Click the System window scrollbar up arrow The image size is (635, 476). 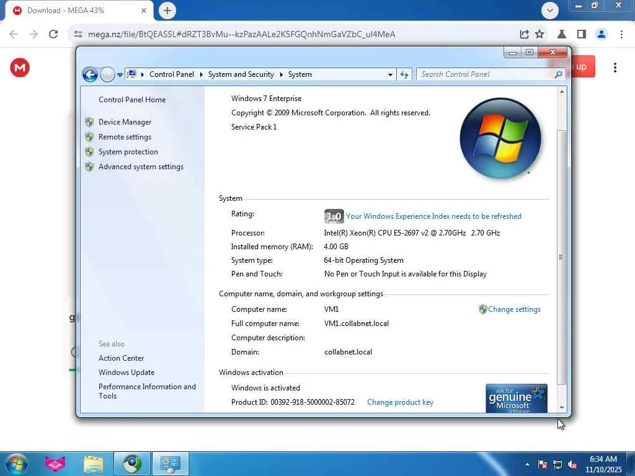(x=561, y=92)
